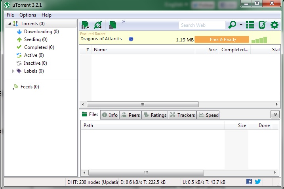
Task: Click the upload speed U: 0.5 kB/s status
Action: pos(204,182)
